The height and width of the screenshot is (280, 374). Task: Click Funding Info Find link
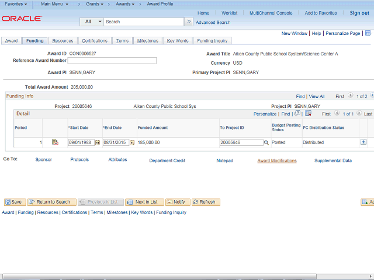tap(300, 96)
